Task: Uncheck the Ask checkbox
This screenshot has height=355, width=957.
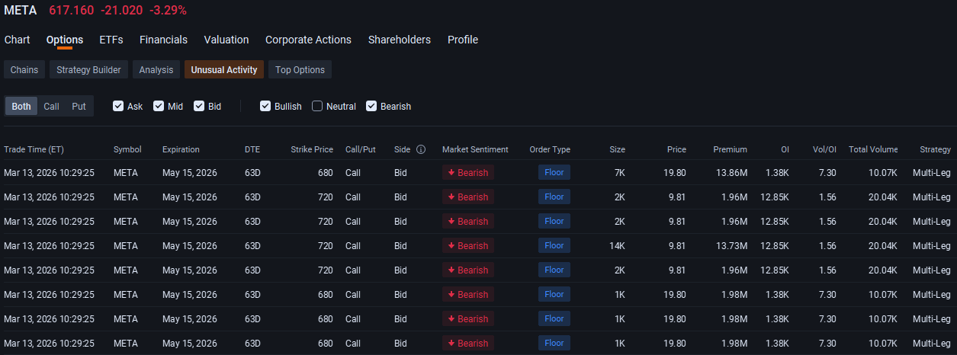Action: (x=118, y=106)
